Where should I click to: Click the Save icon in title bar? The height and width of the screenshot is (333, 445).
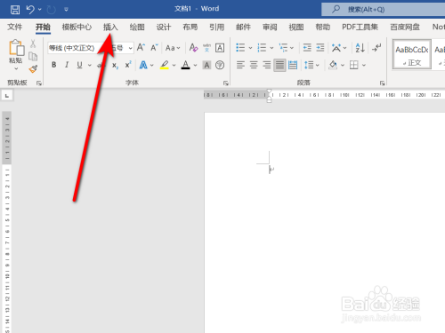point(15,10)
